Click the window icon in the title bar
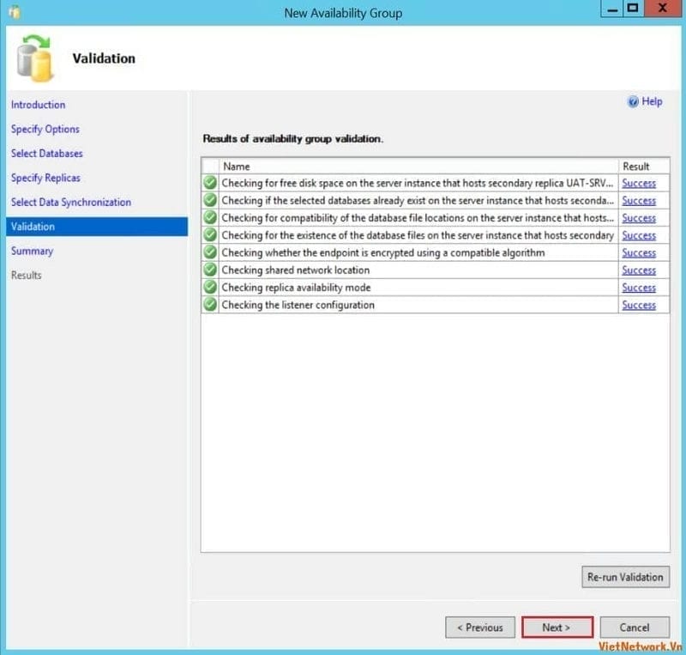This screenshot has height=655, width=686. (x=14, y=12)
